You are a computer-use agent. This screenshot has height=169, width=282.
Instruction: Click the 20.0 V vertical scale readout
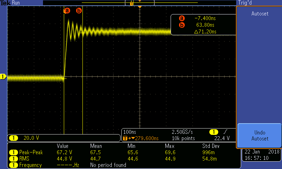click(31, 138)
